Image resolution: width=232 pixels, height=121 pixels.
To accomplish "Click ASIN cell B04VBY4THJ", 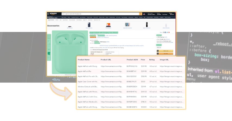I will point(132,92).
